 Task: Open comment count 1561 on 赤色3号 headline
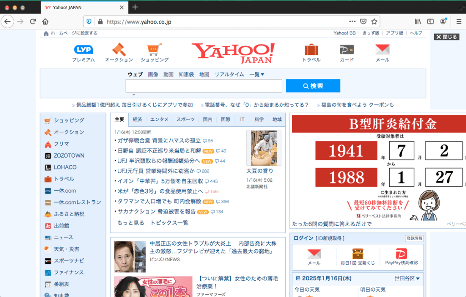pos(212,191)
